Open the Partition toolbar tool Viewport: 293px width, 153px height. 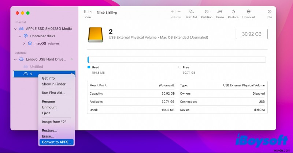pyautogui.click(x=207, y=12)
